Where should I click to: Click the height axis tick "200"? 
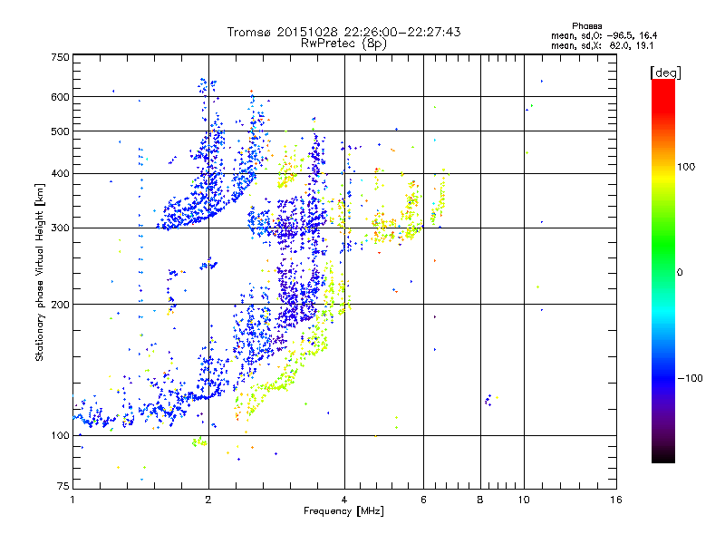[60, 305]
